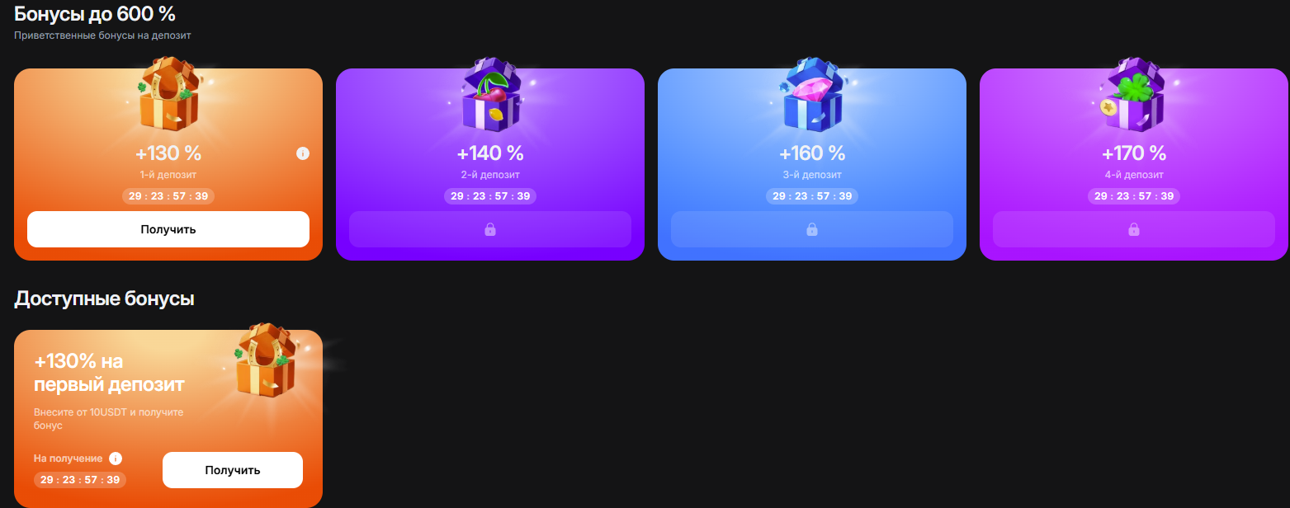
Task: Click the +130% на первый депозит title
Action: coord(109,373)
